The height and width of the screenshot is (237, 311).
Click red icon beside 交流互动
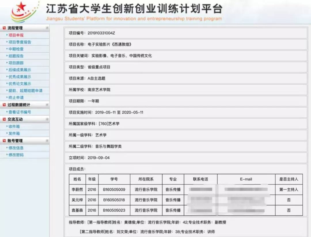coord(4,119)
